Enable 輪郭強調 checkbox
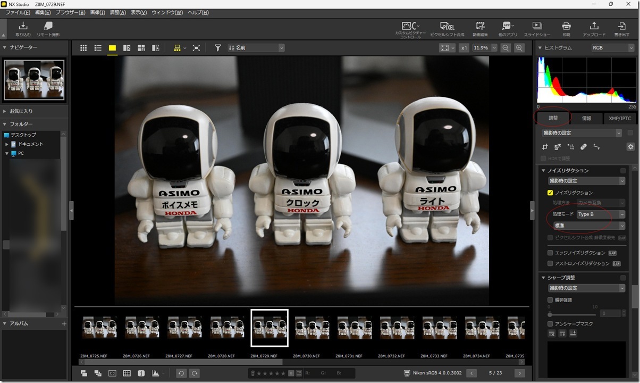 click(550, 300)
